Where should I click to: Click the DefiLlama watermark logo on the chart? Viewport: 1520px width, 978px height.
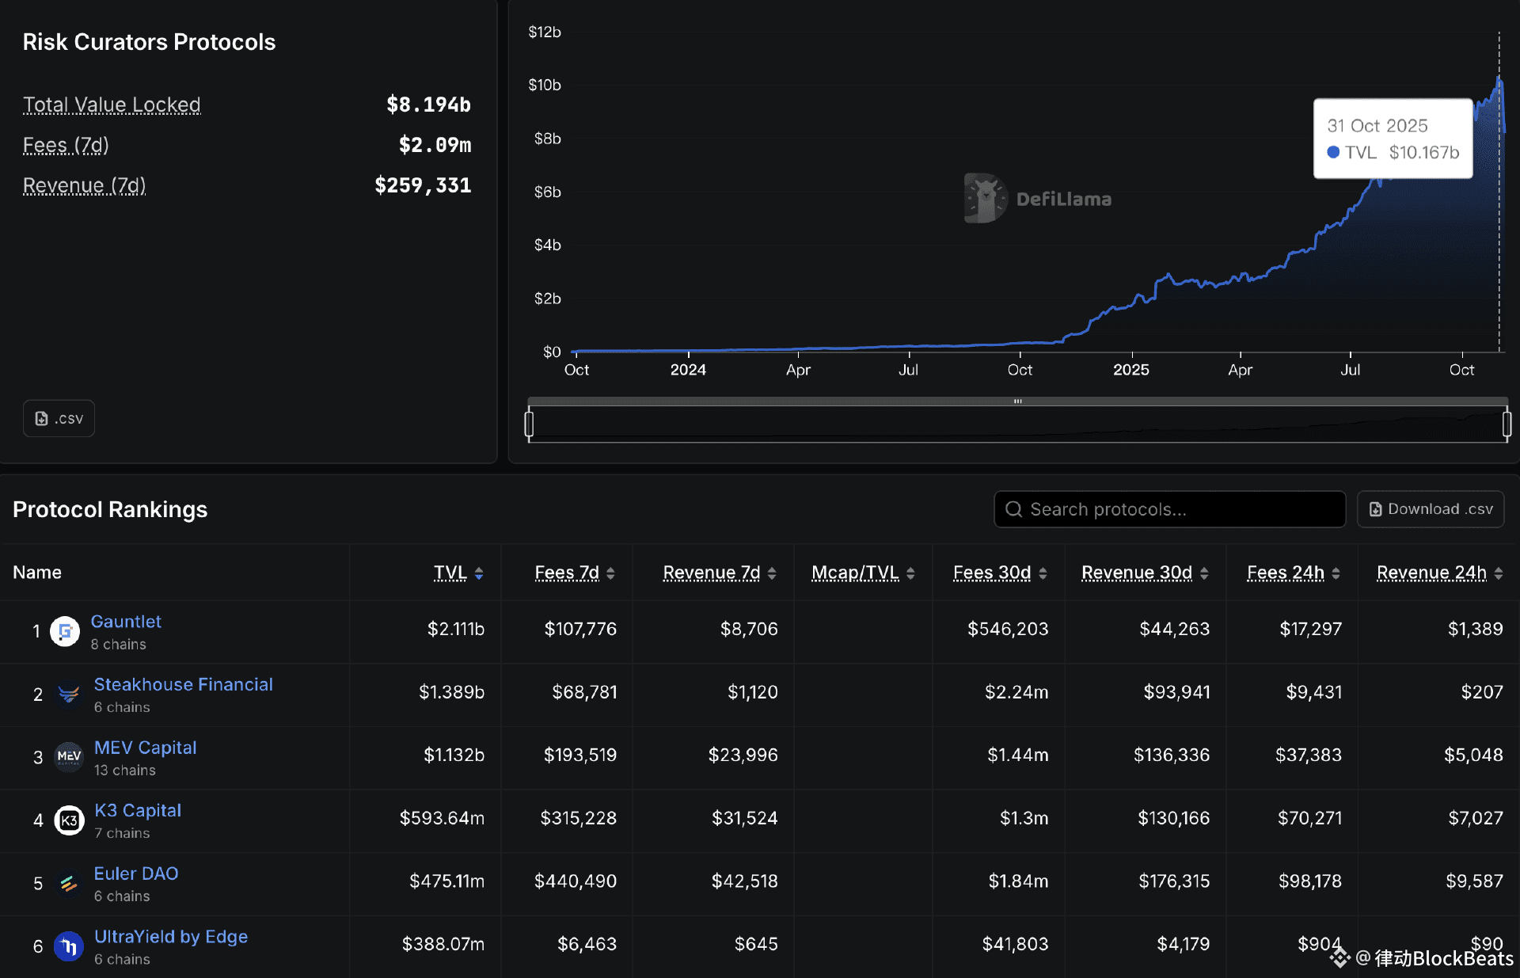(x=986, y=198)
